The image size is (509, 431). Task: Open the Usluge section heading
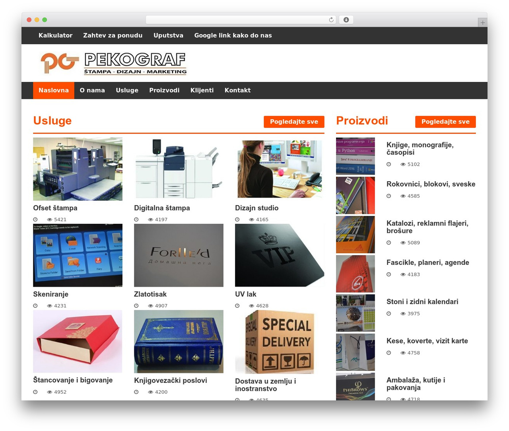click(x=52, y=120)
